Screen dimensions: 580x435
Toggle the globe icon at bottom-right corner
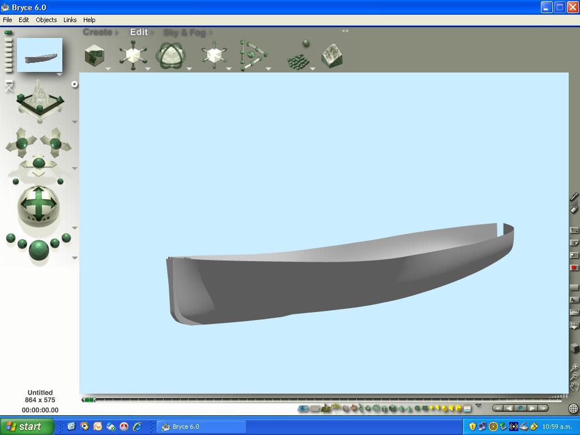point(573,408)
